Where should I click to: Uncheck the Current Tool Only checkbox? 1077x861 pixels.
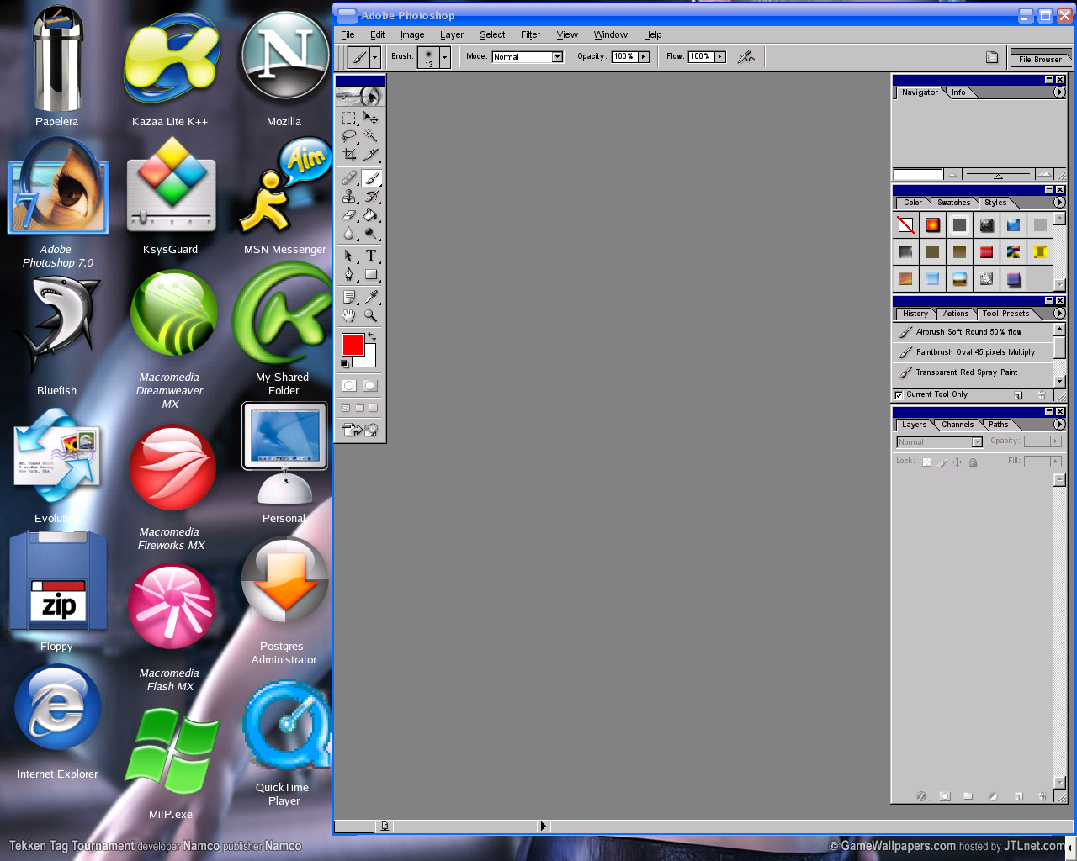[x=899, y=394]
